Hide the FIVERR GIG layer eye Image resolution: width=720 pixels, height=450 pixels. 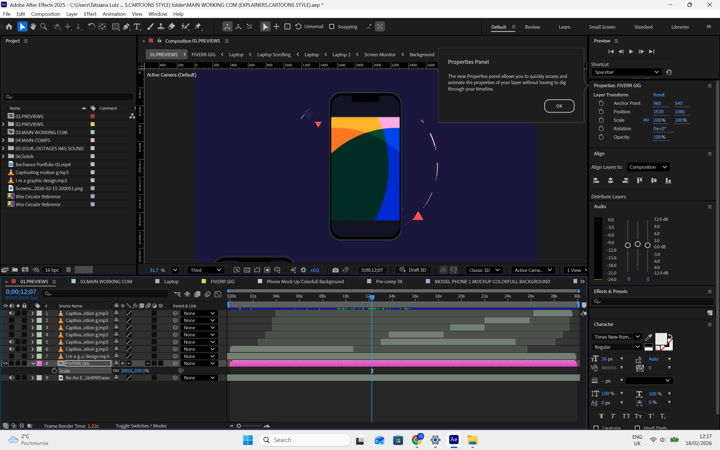(x=5, y=363)
